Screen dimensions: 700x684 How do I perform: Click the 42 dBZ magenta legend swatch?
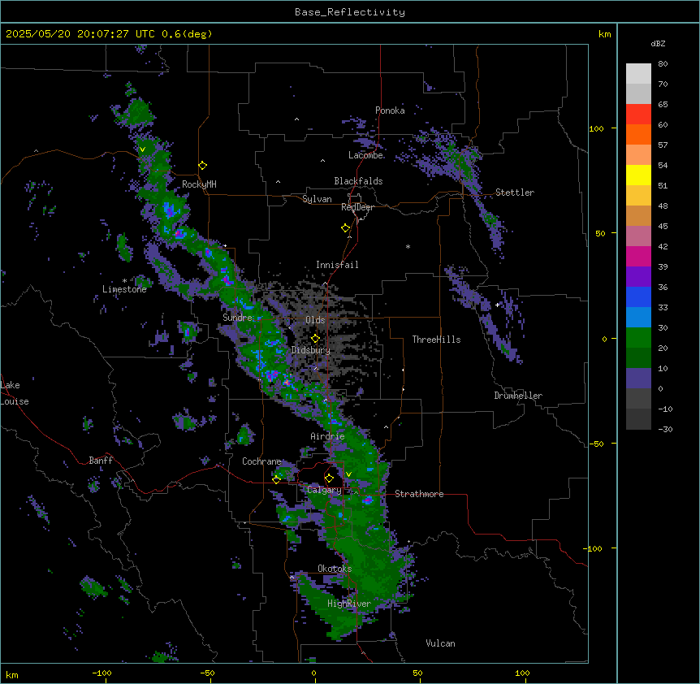[x=638, y=256]
